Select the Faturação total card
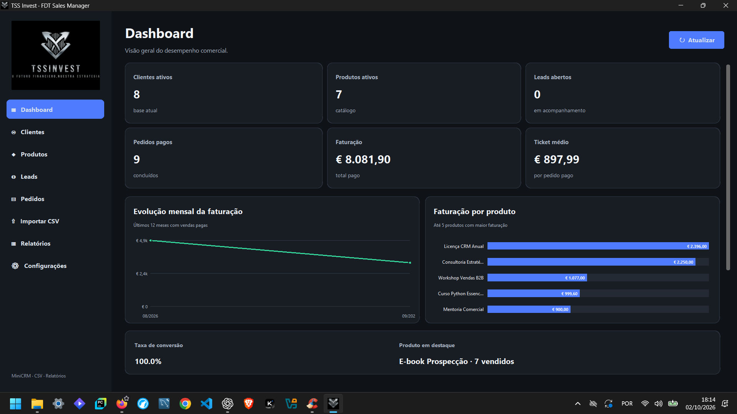This screenshot has height=414, width=737. coord(424,158)
